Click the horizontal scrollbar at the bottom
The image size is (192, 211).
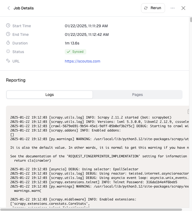click(x=91, y=209)
